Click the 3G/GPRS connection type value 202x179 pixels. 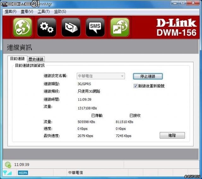(84, 84)
